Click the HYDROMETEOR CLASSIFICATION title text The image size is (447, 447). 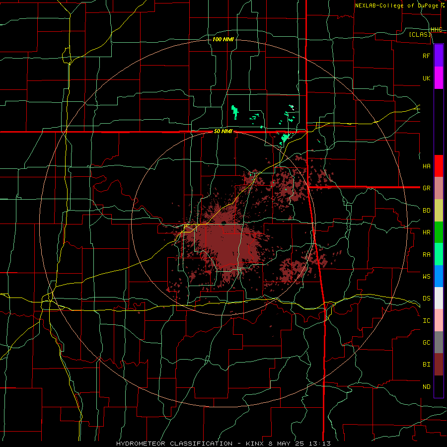[x=174, y=444]
